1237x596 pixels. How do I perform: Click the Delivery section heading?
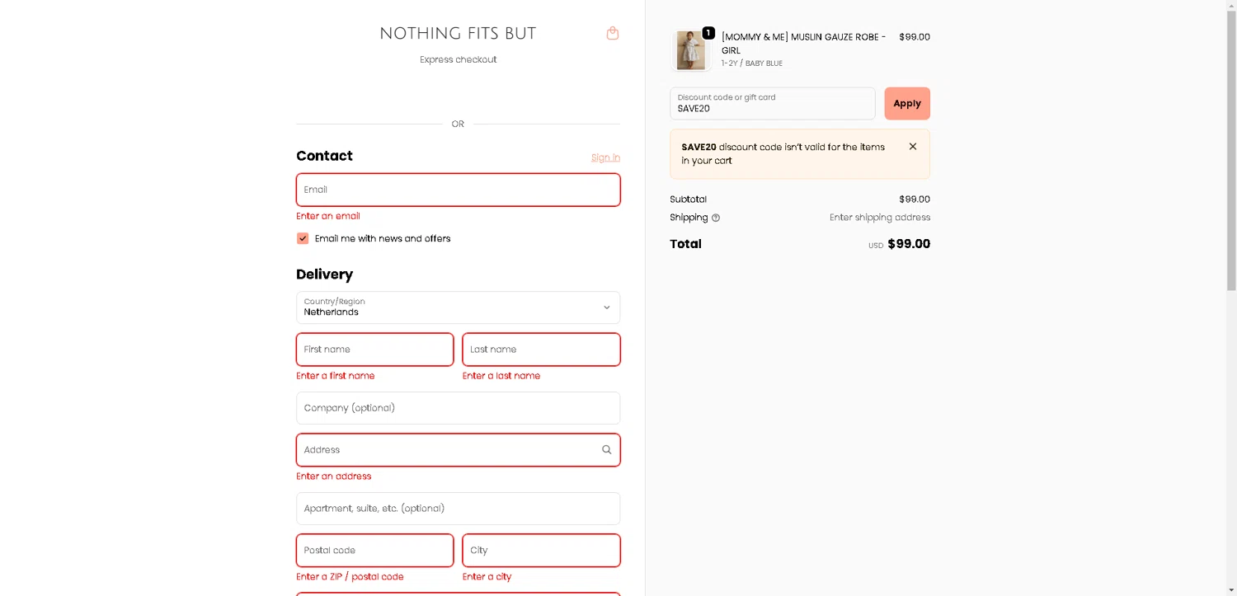coord(325,275)
